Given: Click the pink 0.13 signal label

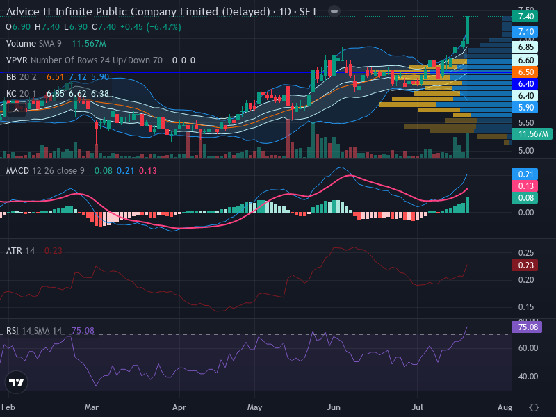Looking at the screenshot, I should pyautogui.click(x=525, y=186).
